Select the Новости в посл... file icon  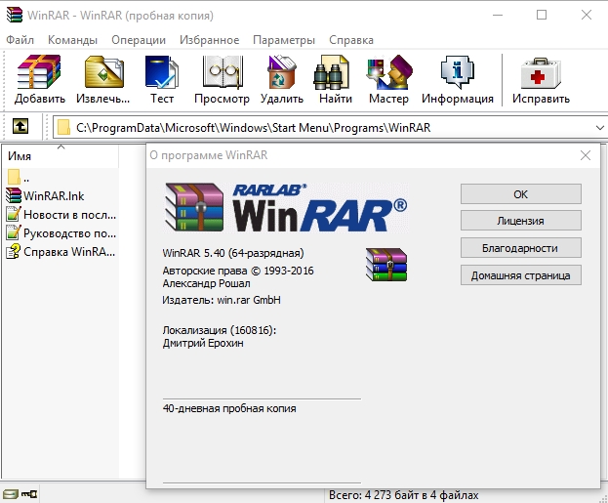pos(14,214)
